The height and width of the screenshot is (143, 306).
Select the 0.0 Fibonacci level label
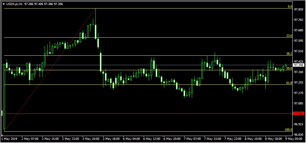coord(290,7)
